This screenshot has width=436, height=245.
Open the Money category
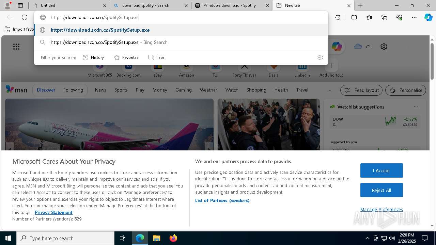click(x=160, y=90)
